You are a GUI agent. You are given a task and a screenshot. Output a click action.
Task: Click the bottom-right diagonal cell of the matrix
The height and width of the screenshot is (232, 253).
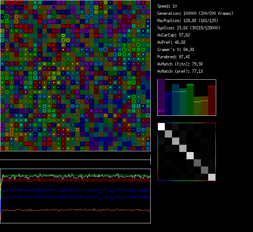click(212, 177)
